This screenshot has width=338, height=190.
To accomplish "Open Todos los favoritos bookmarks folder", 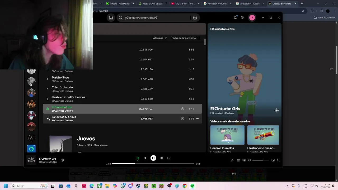I will tap(325, 18).
